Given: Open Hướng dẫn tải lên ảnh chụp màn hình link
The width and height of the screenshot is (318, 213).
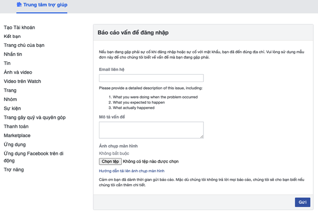Looking at the screenshot, I should pos(131,171).
